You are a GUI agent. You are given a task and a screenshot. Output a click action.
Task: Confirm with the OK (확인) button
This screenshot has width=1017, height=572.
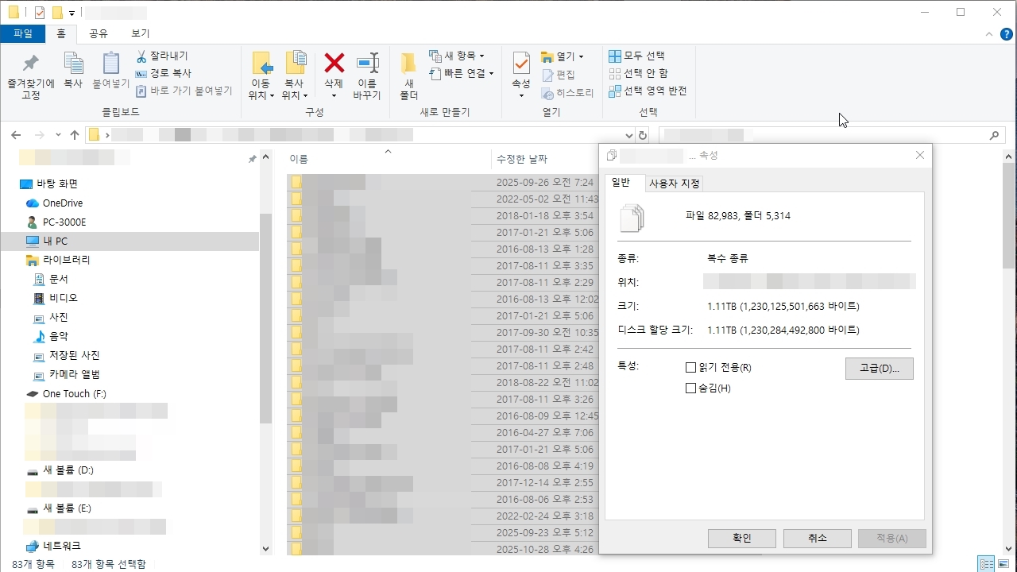pos(741,538)
